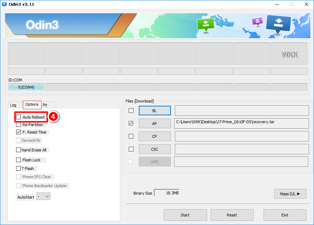Toggle the Nand Erase All checkbox
The height and width of the screenshot is (225, 314).
pos(19,150)
